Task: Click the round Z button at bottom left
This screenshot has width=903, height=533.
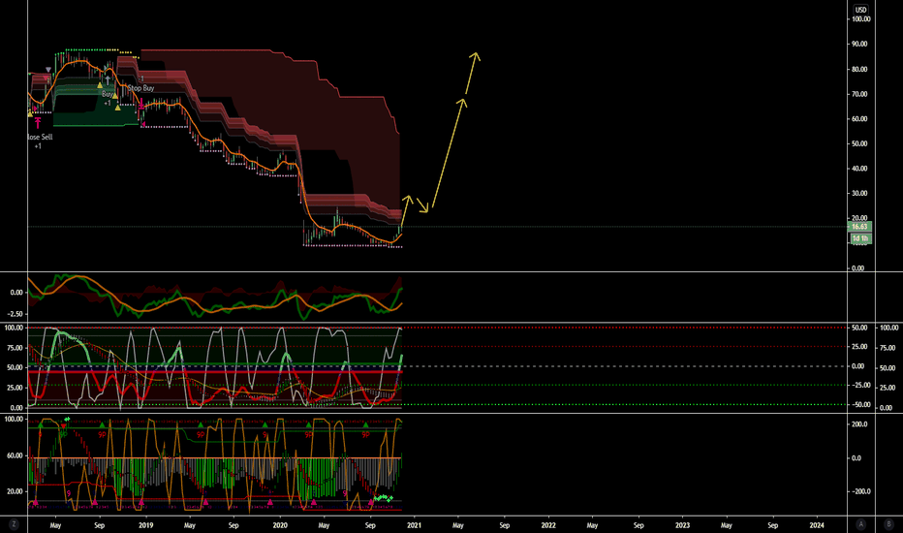Action: (14, 524)
